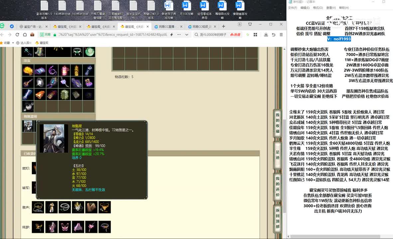The image size is (393, 239).
Task: Click the 地魁星 title in the tooltip
Action: [x=77, y=126]
